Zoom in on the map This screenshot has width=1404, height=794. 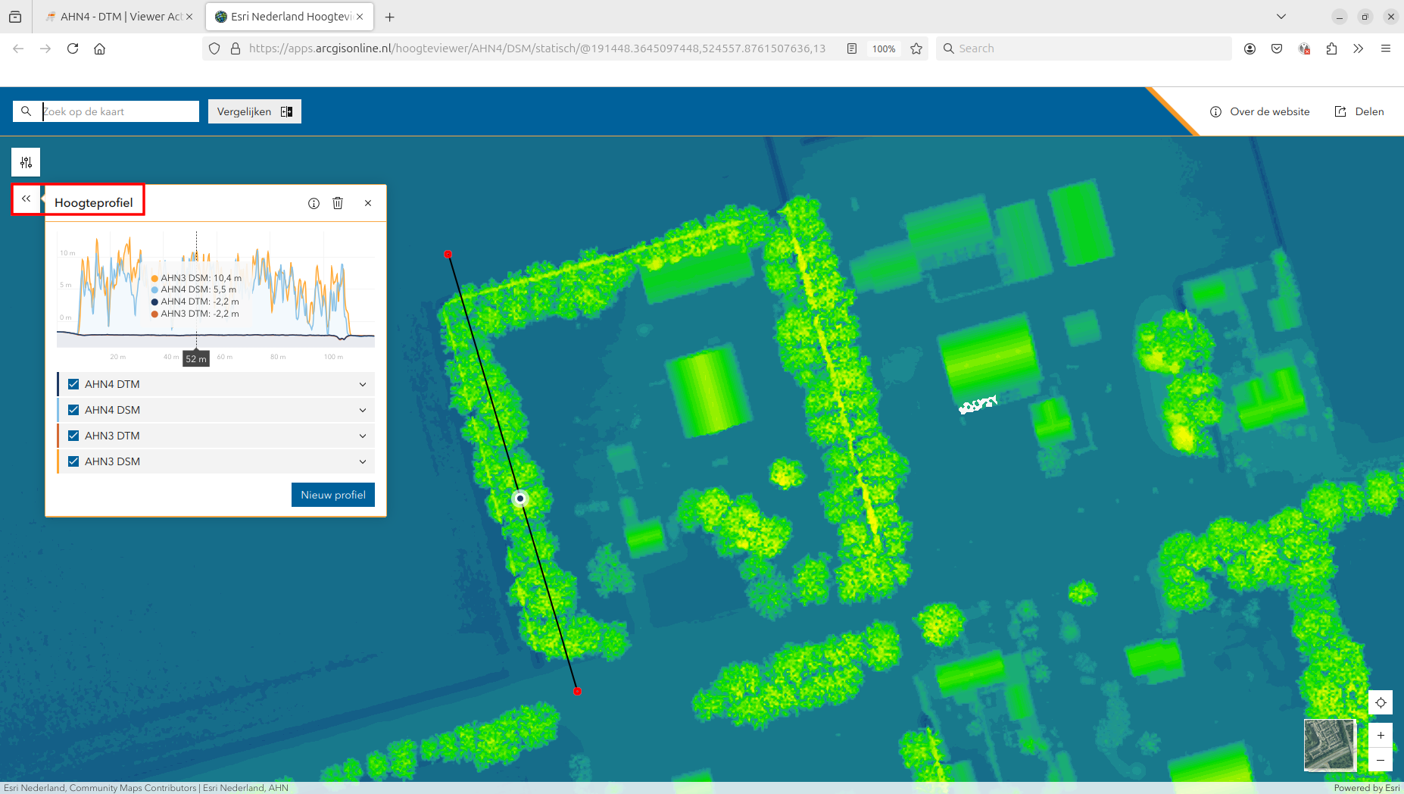(1381, 735)
